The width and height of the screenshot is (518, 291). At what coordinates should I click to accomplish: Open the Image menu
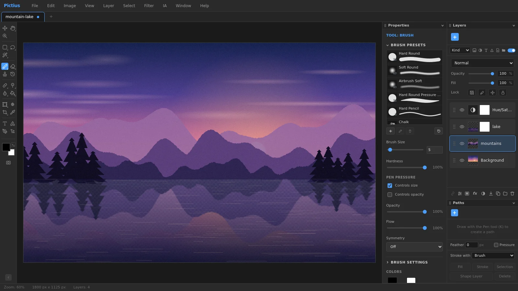click(x=70, y=6)
